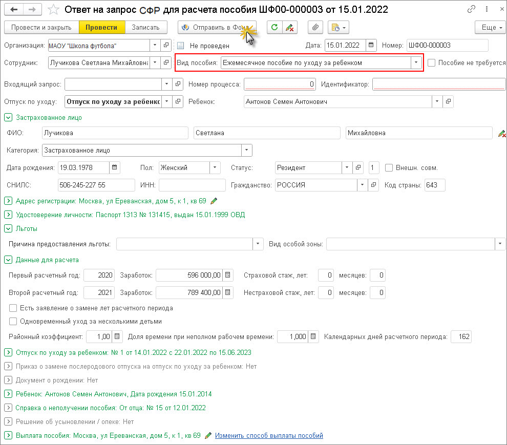Screen dimensions: 507x445
Task: Open Сотрудник record with open-form icon
Action: [x=166, y=63]
